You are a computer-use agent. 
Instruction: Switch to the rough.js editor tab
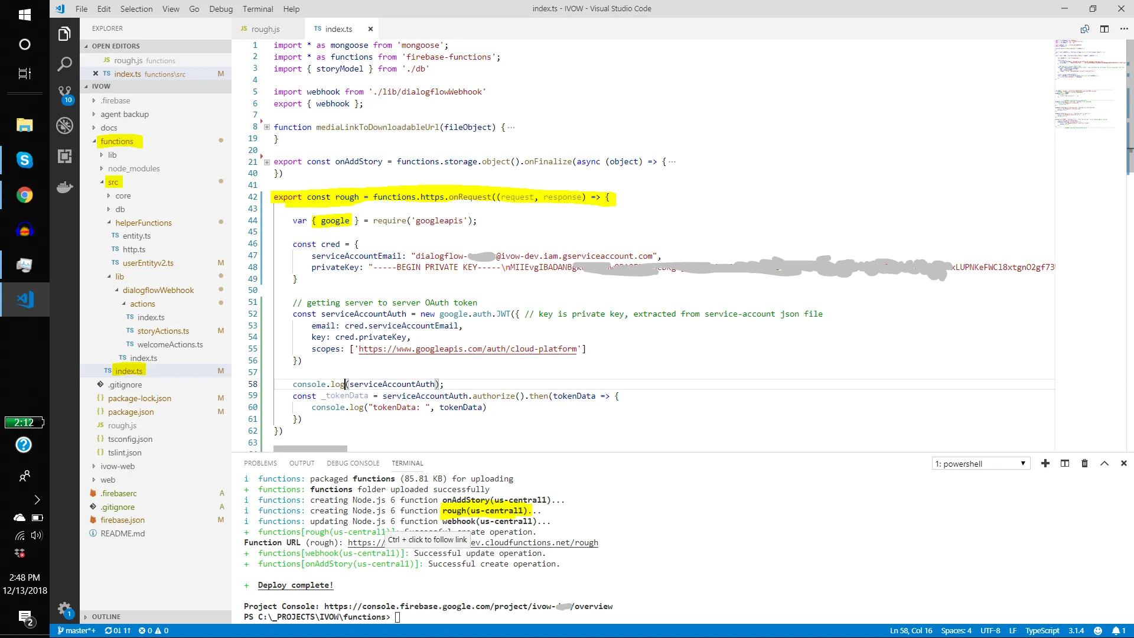(x=265, y=29)
